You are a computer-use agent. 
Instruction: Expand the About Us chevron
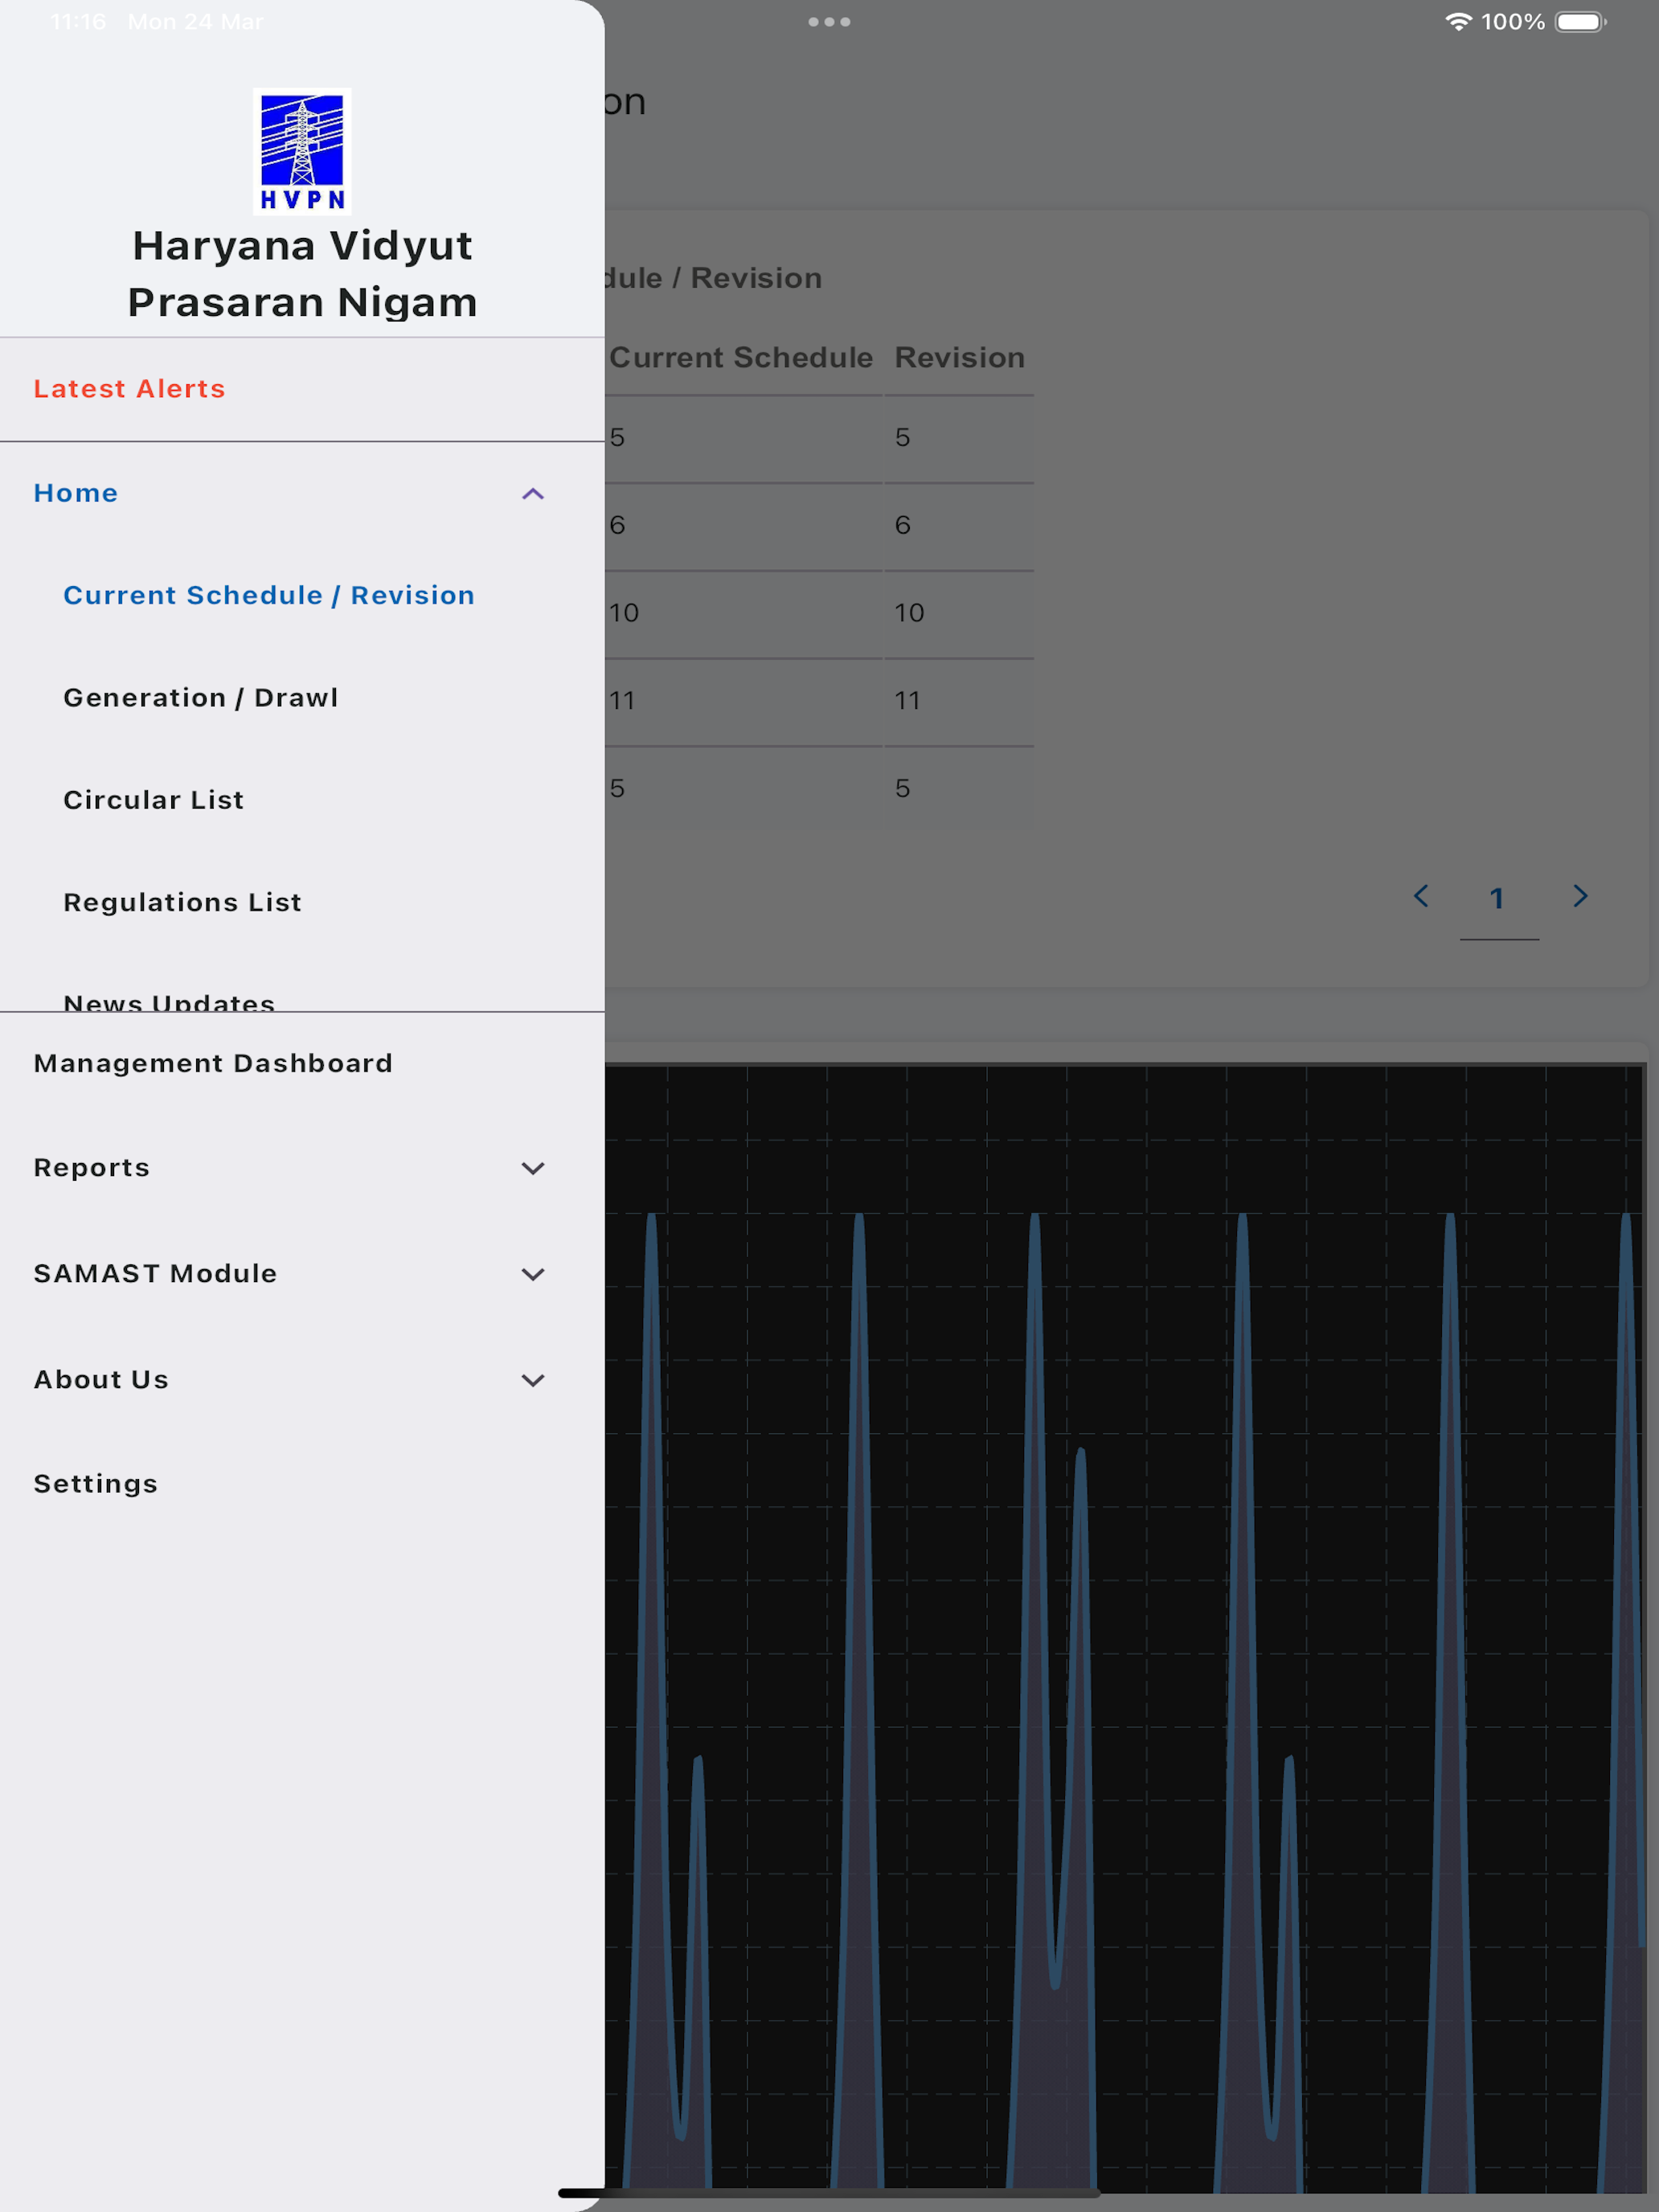point(533,1380)
